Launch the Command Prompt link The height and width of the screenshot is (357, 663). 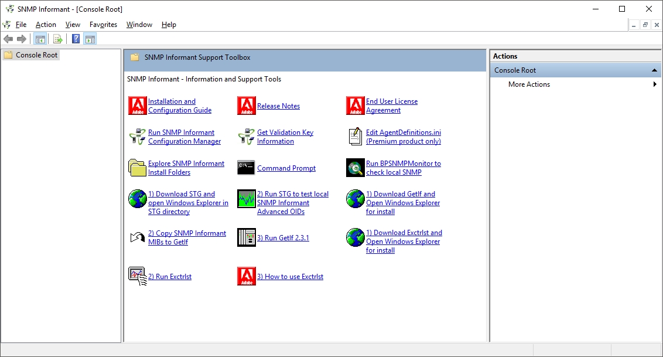[286, 168]
